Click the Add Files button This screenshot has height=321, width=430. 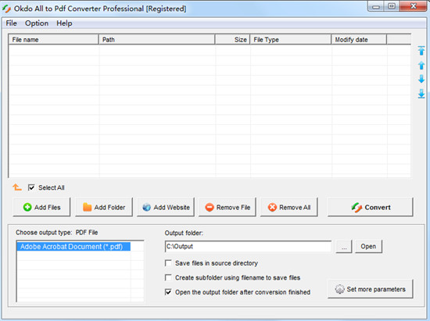pos(41,207)
